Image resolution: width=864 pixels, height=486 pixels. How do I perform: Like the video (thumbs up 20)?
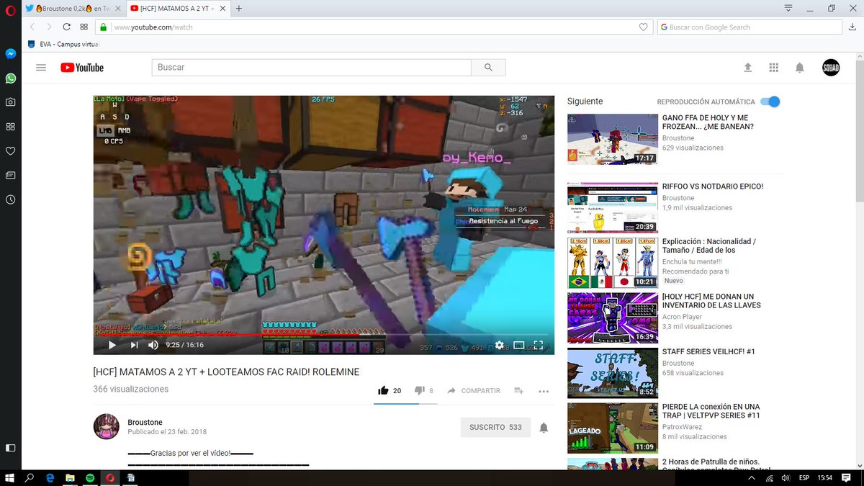pyautogui.click(x=390, y=390)
